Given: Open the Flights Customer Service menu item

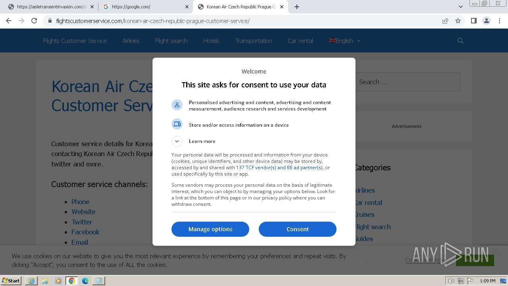Looking at the screenshot, I should [x=75, y=41].
